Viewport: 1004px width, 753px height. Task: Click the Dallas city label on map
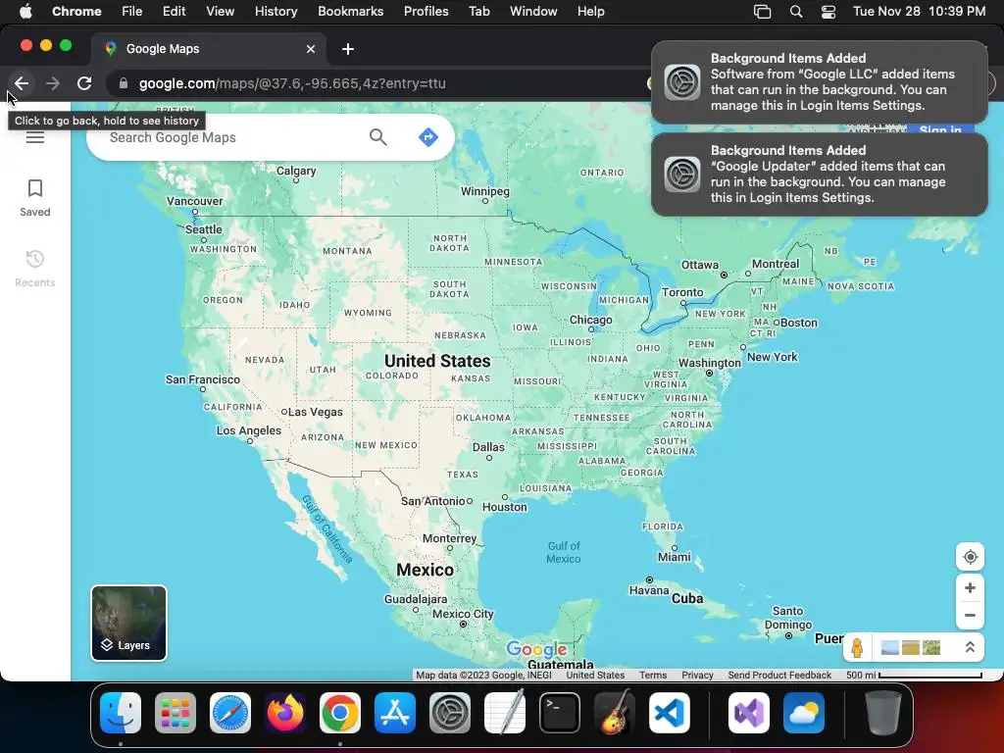point(488,447)
